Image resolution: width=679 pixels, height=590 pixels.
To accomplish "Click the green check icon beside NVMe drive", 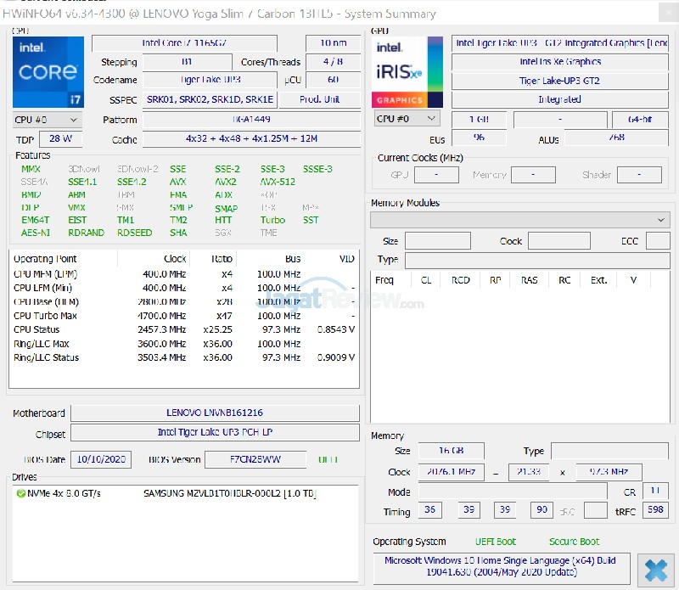I will point(20,493).
